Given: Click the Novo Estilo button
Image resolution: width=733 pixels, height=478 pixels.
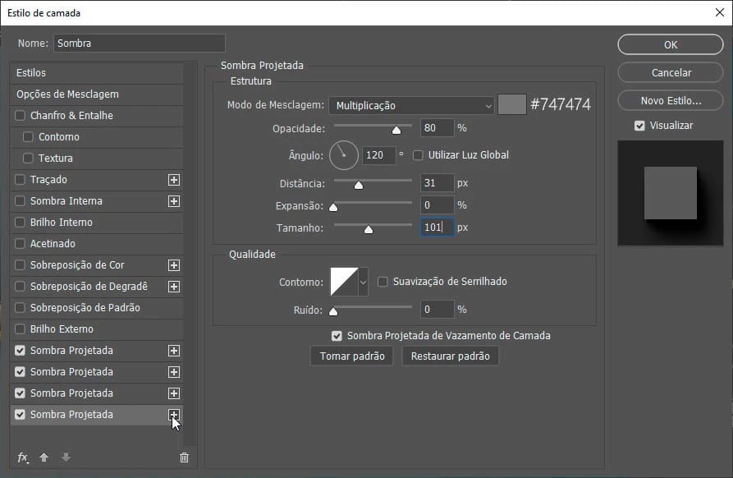Looking at the screenshot, I should [670, 99].
